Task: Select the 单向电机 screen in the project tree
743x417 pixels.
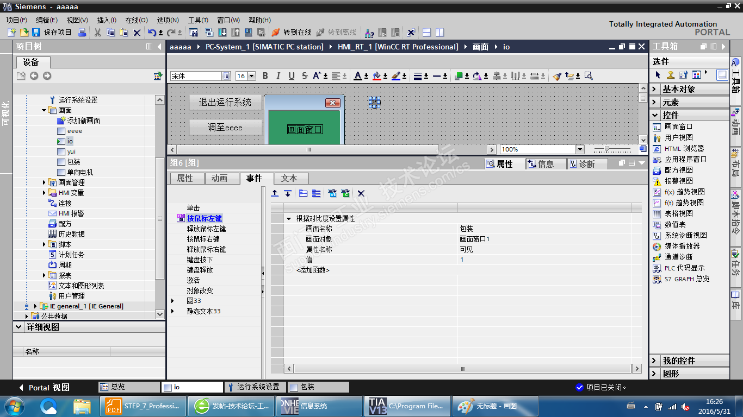Action: pyautogui.click(x=80, y=172)
